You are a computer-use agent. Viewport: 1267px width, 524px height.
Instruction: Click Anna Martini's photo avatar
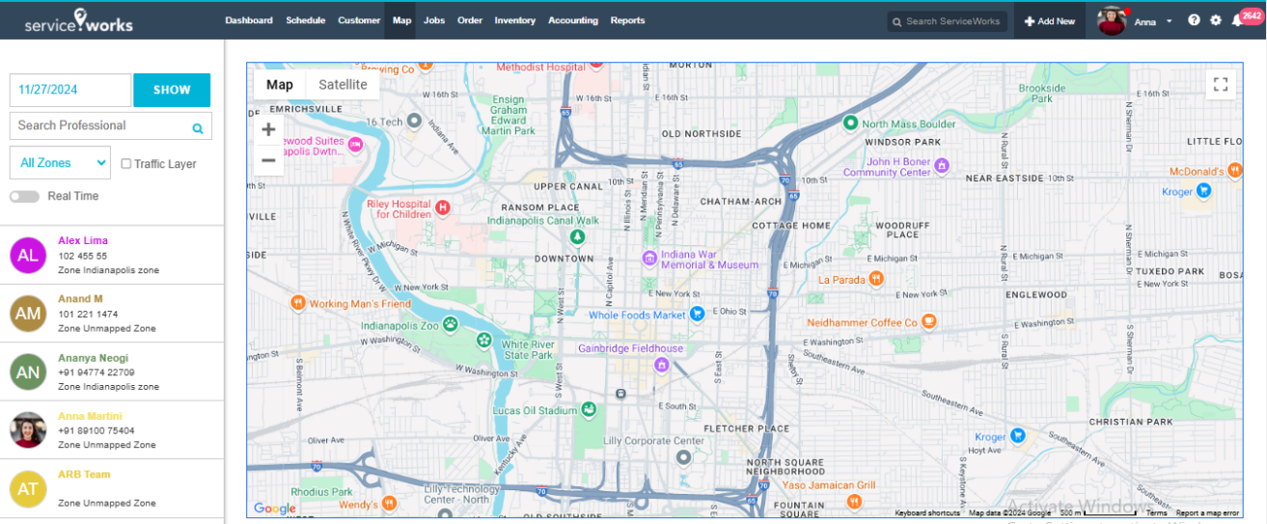click(28, 430)
